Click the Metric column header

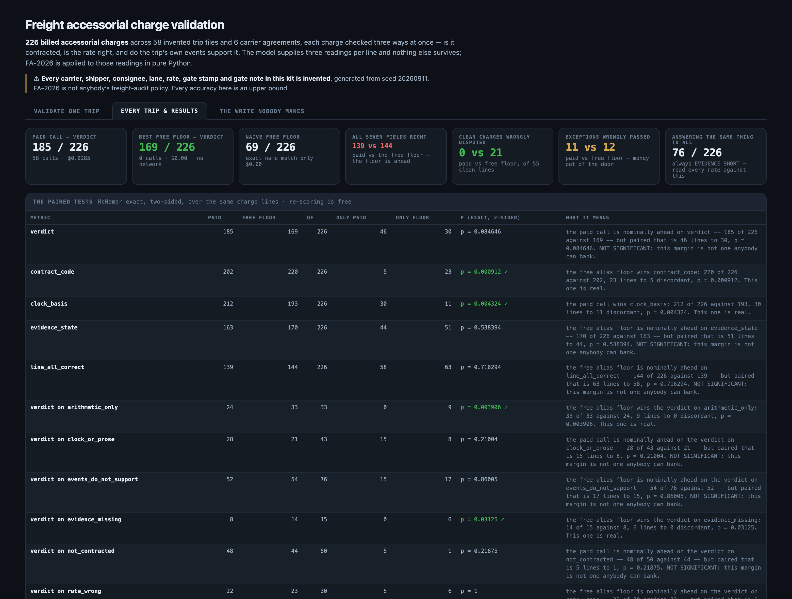[40, 218]
